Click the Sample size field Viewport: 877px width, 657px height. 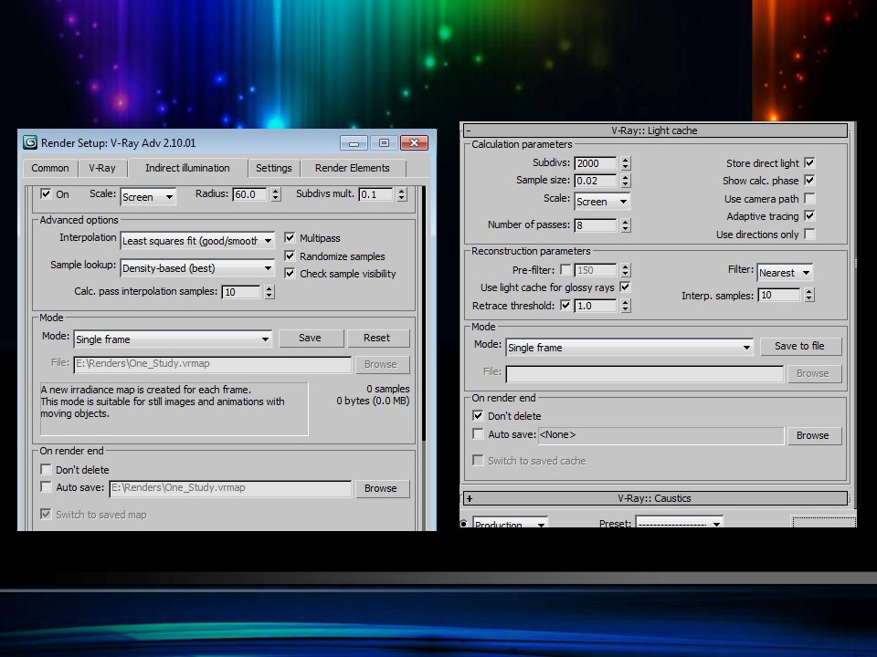click(x=596, y=181)
